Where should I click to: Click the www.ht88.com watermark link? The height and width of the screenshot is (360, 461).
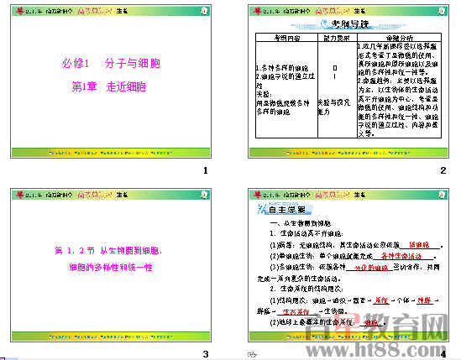pos(376,350)
